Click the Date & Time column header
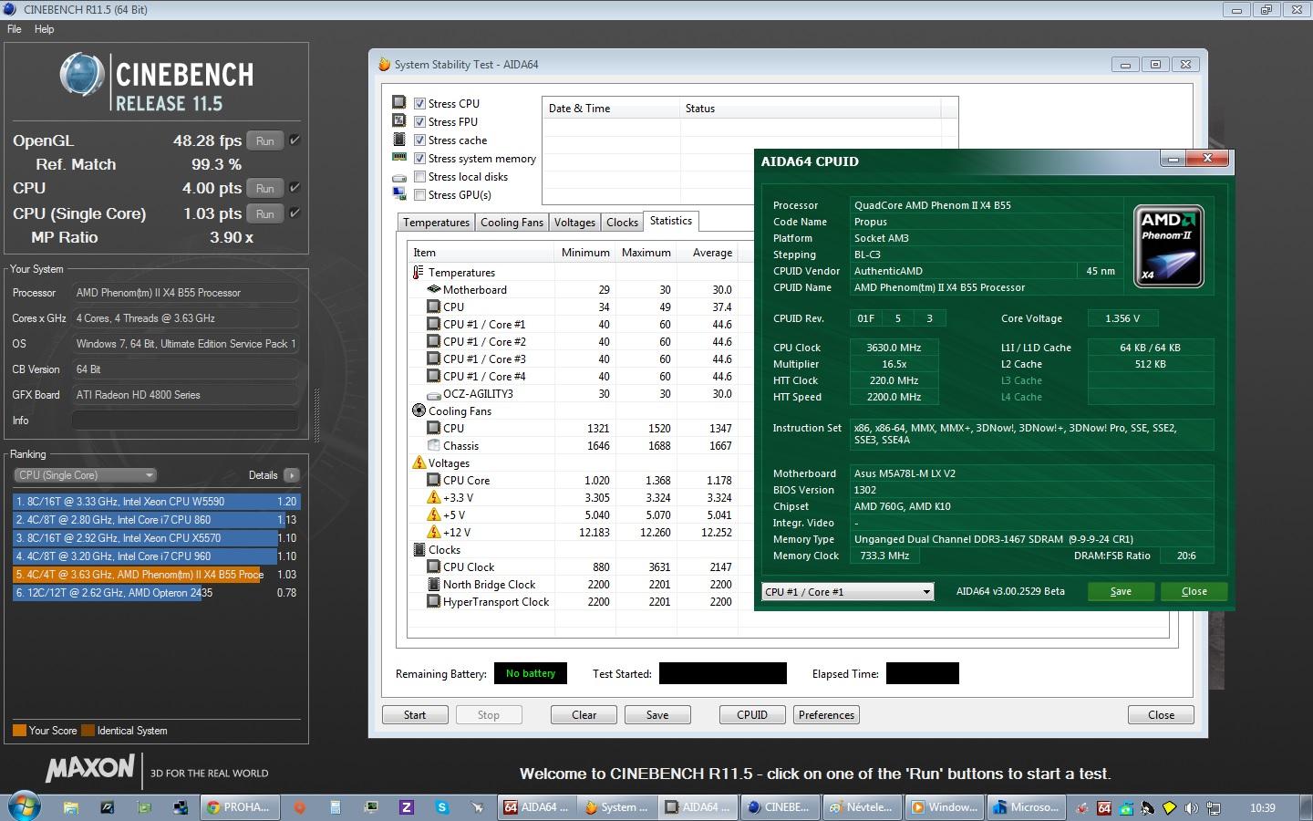Screen dimensions: 1313x821 [611, 109]
